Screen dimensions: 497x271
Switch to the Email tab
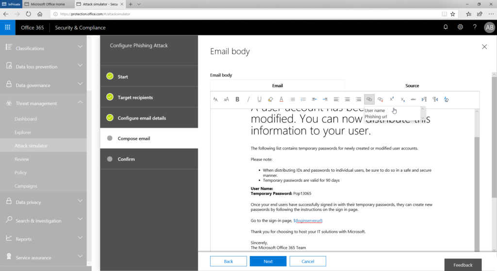[277, 86]
